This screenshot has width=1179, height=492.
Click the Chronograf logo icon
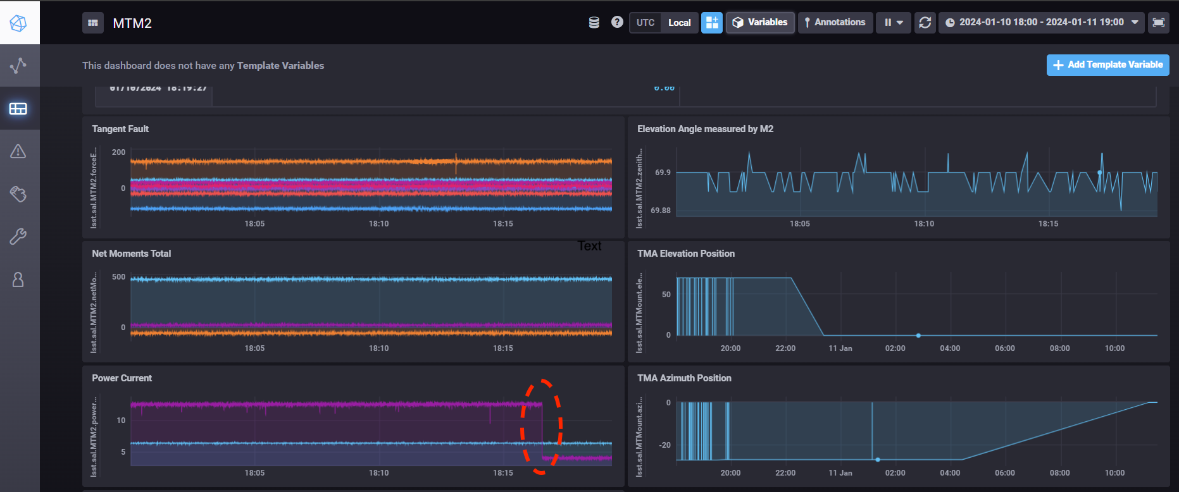[x=19, y=23]
